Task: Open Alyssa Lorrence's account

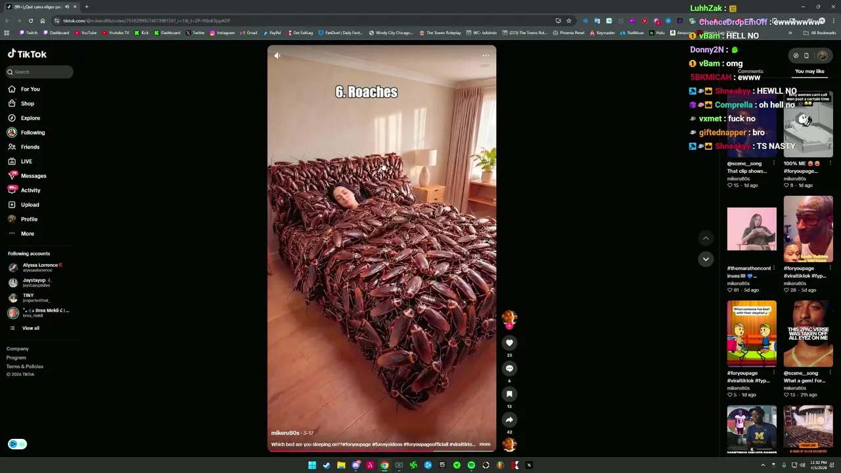Action: 35,267
